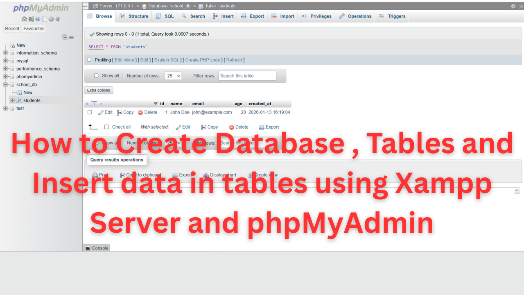Click the link/unlink main panel icon
Viewport: 524px width, 295px height.
pos(71,37)
